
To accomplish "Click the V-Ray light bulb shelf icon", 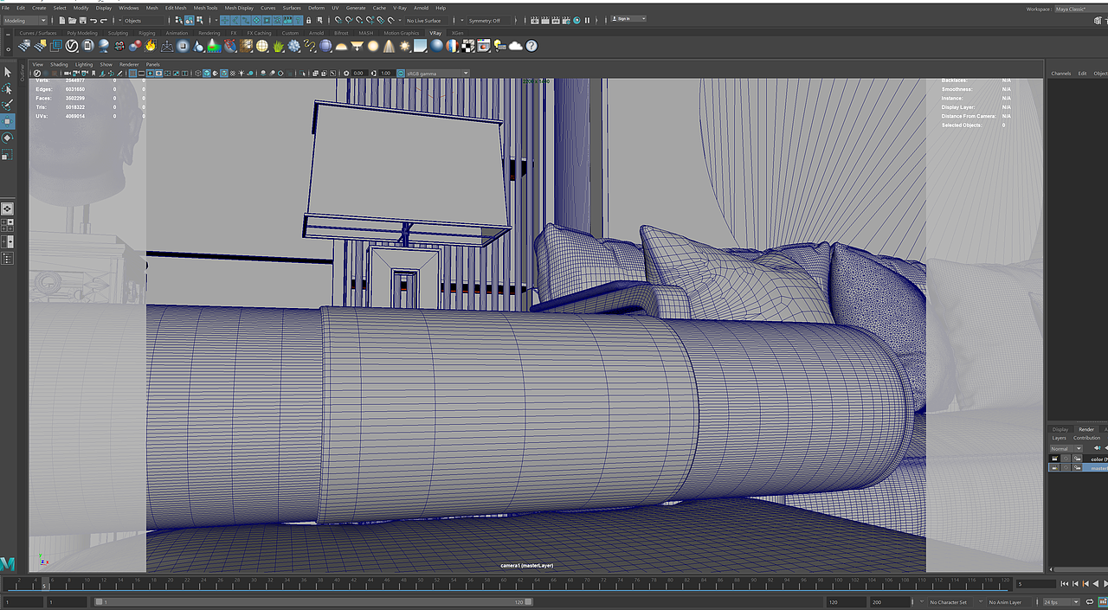I will tap(499, 45).
